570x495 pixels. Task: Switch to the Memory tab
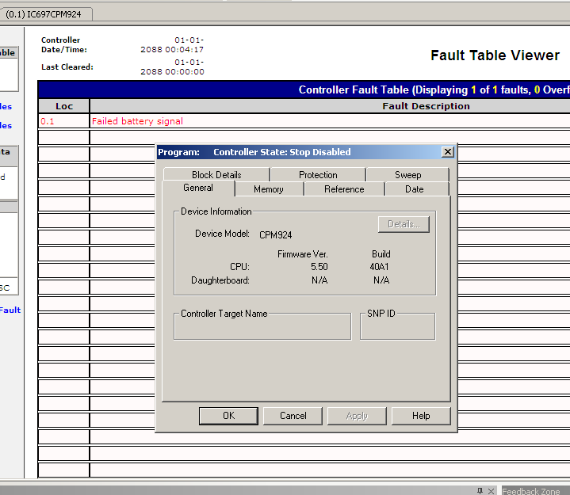269,189
